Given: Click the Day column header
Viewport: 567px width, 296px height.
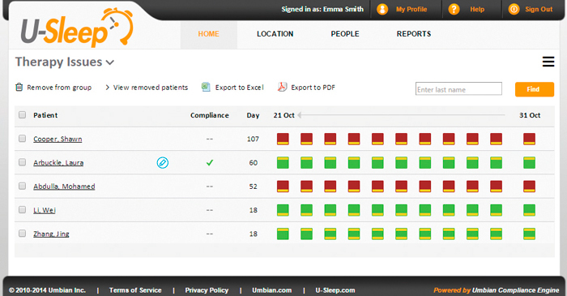Looking at the screenshot, I should pos(253,115).
